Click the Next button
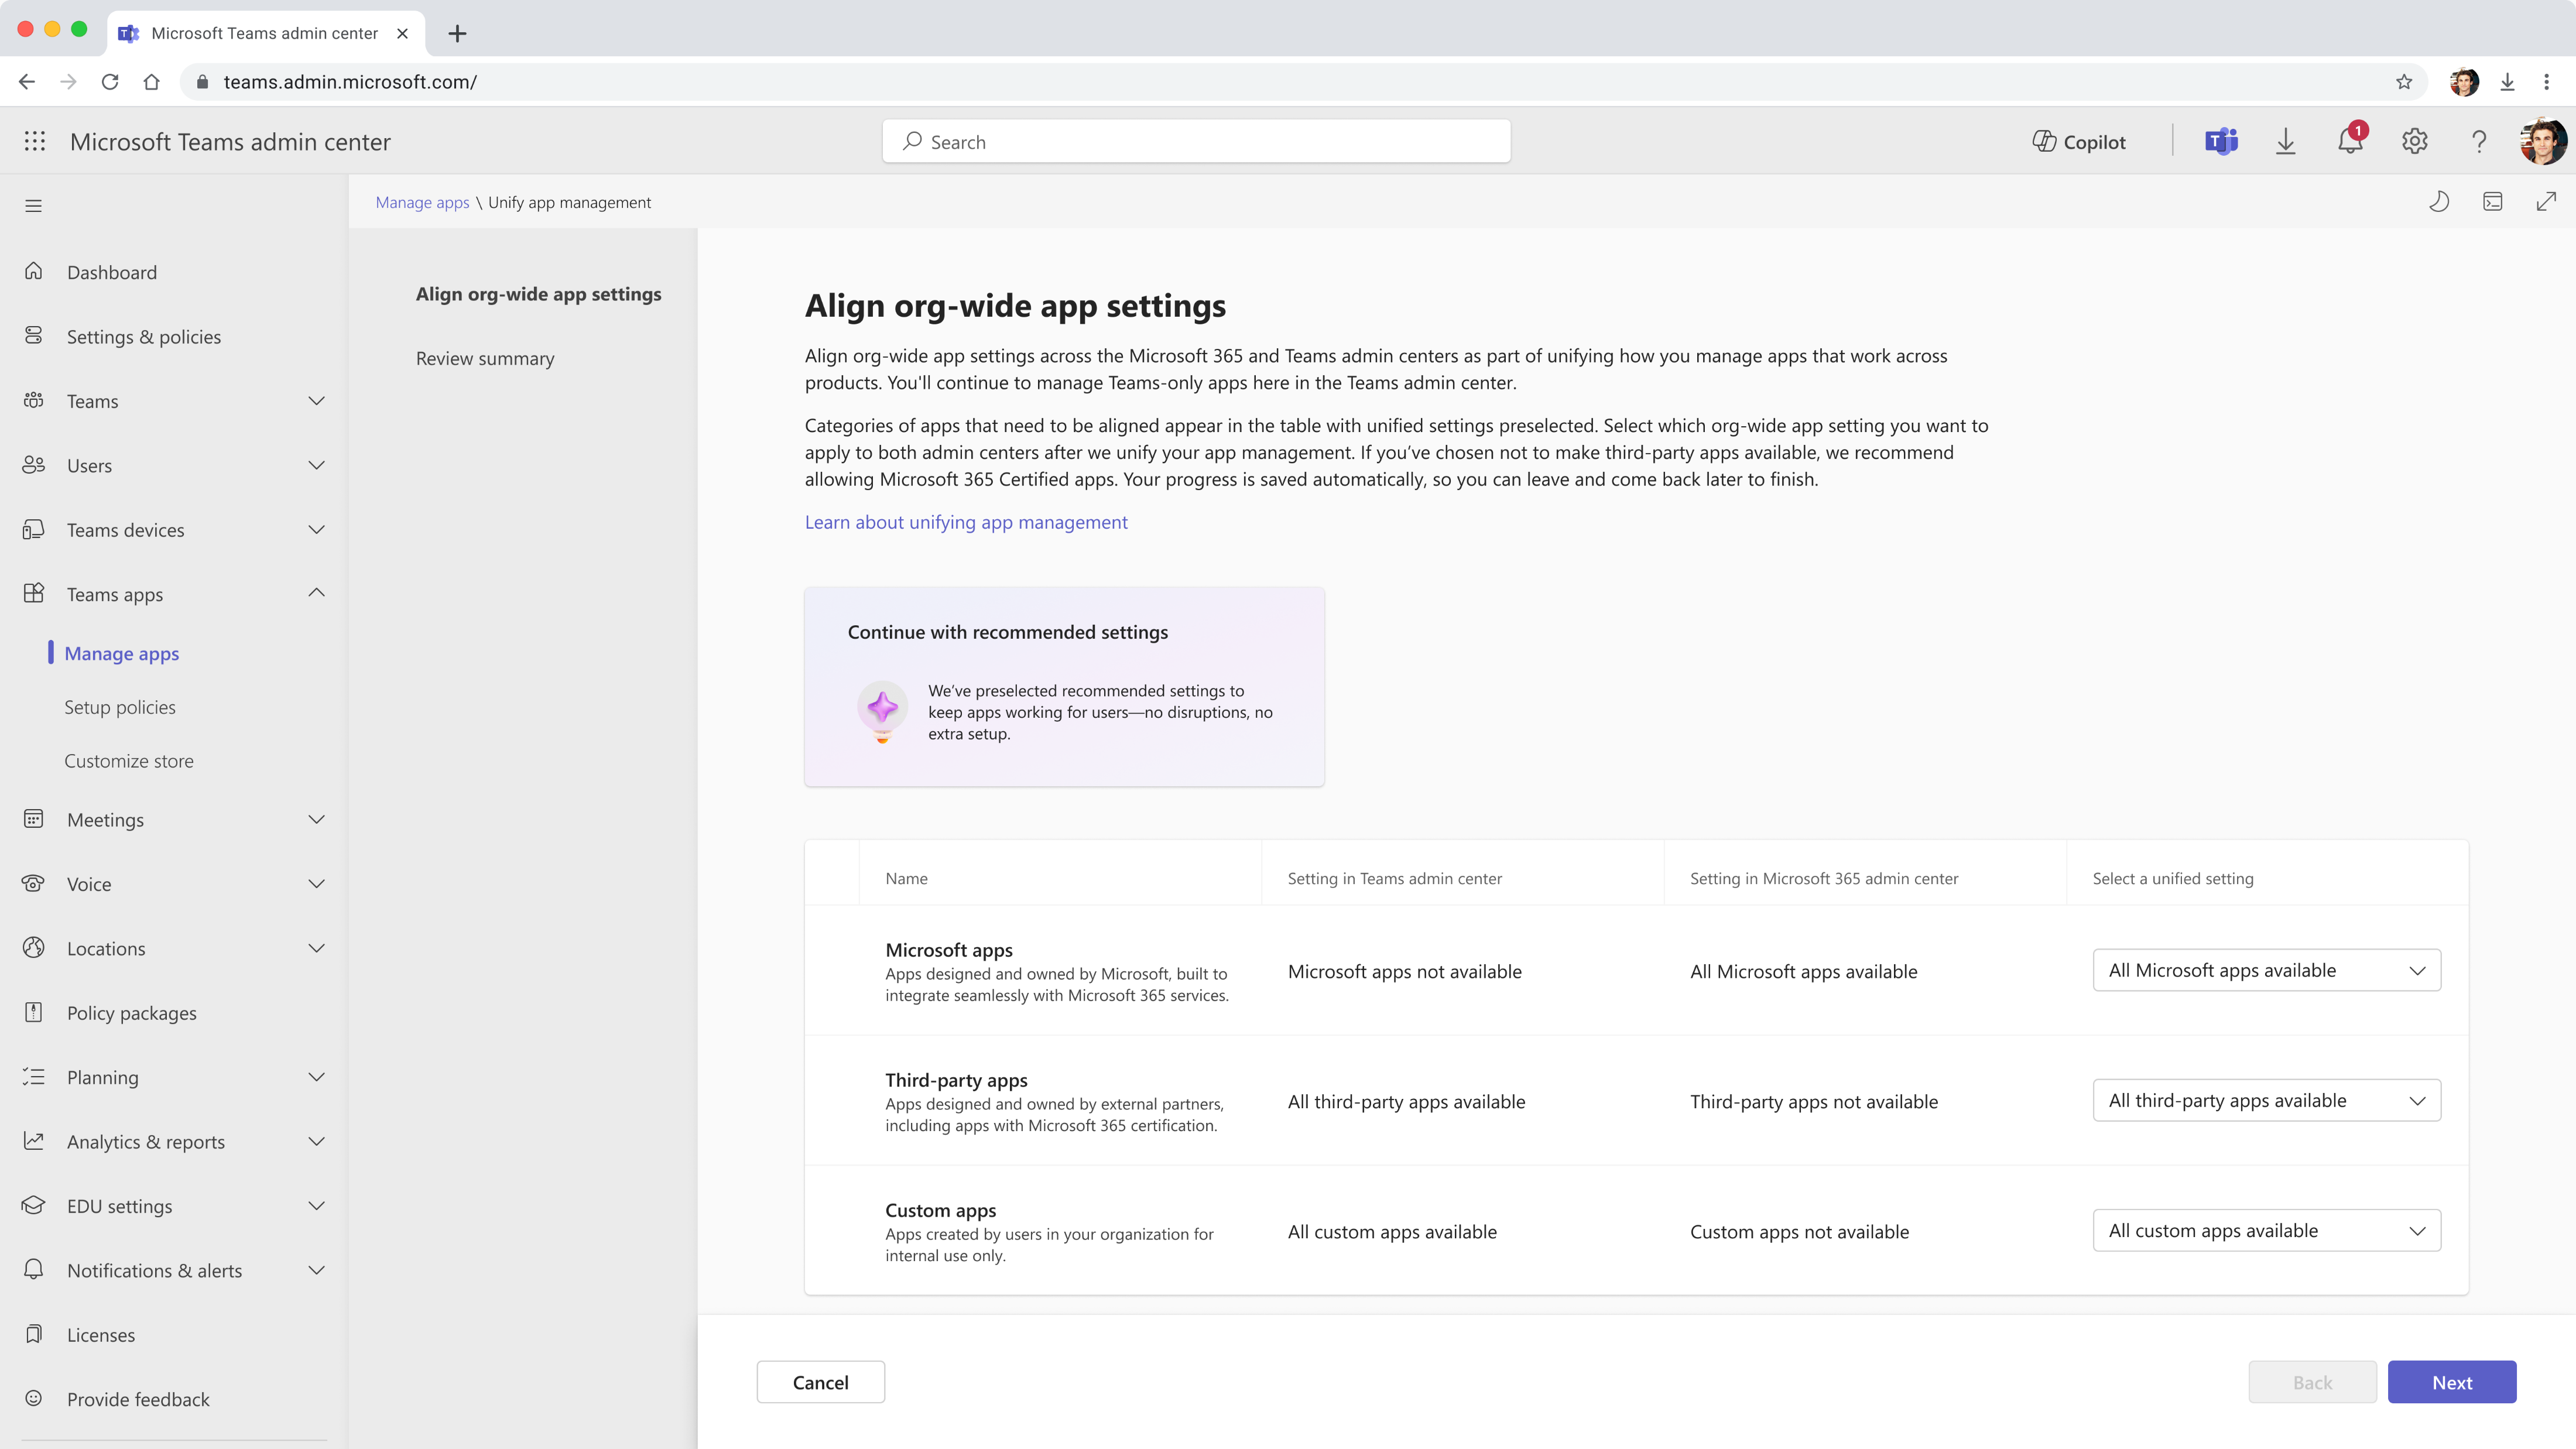Image resolution: width=2576 pixels, height=1449 pixels. [2451, 1382]
